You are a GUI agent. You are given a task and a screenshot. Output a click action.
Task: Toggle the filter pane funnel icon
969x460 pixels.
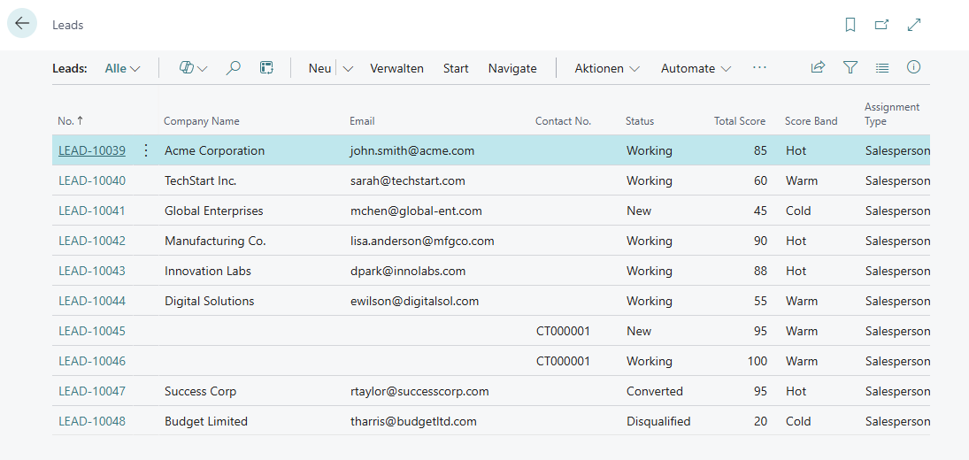click(850, 67)
